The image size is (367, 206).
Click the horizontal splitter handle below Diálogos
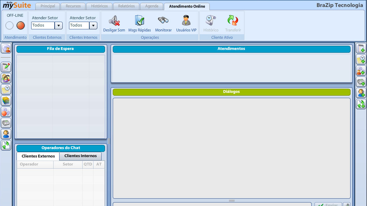point(232,200)
